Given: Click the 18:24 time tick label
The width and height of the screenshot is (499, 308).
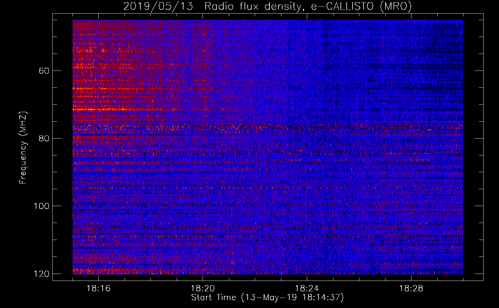Looking at the screenshot, I should click(307, 289).
